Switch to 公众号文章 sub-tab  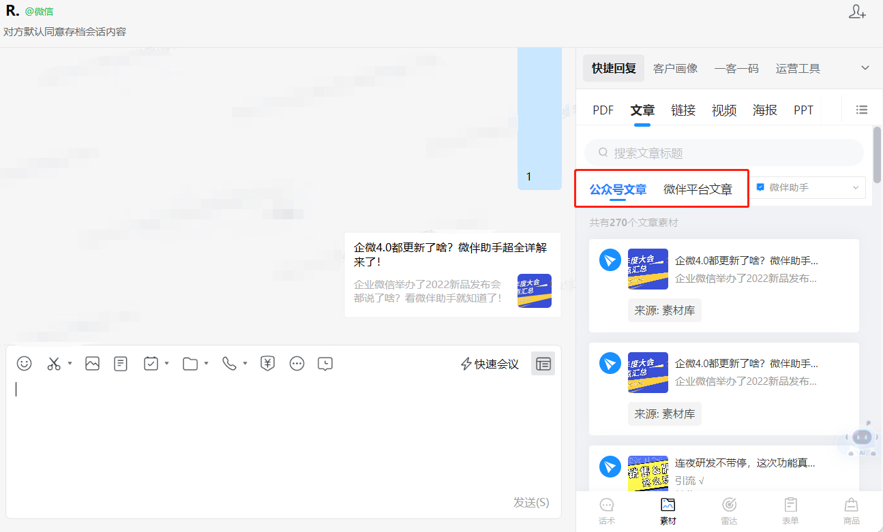(x=618, y=189)
